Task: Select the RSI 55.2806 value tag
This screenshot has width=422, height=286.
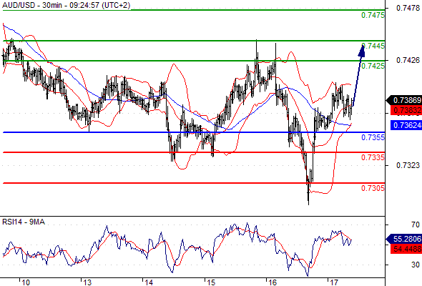Action: pyautogui.click(x=404, y=239)
